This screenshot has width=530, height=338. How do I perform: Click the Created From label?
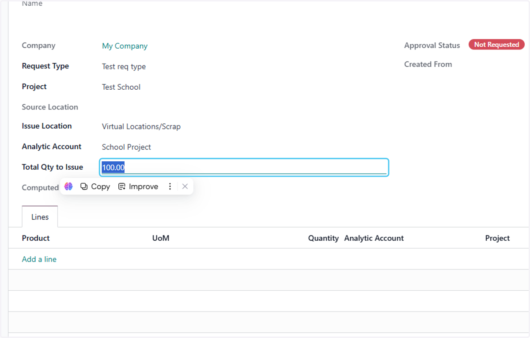428,65
